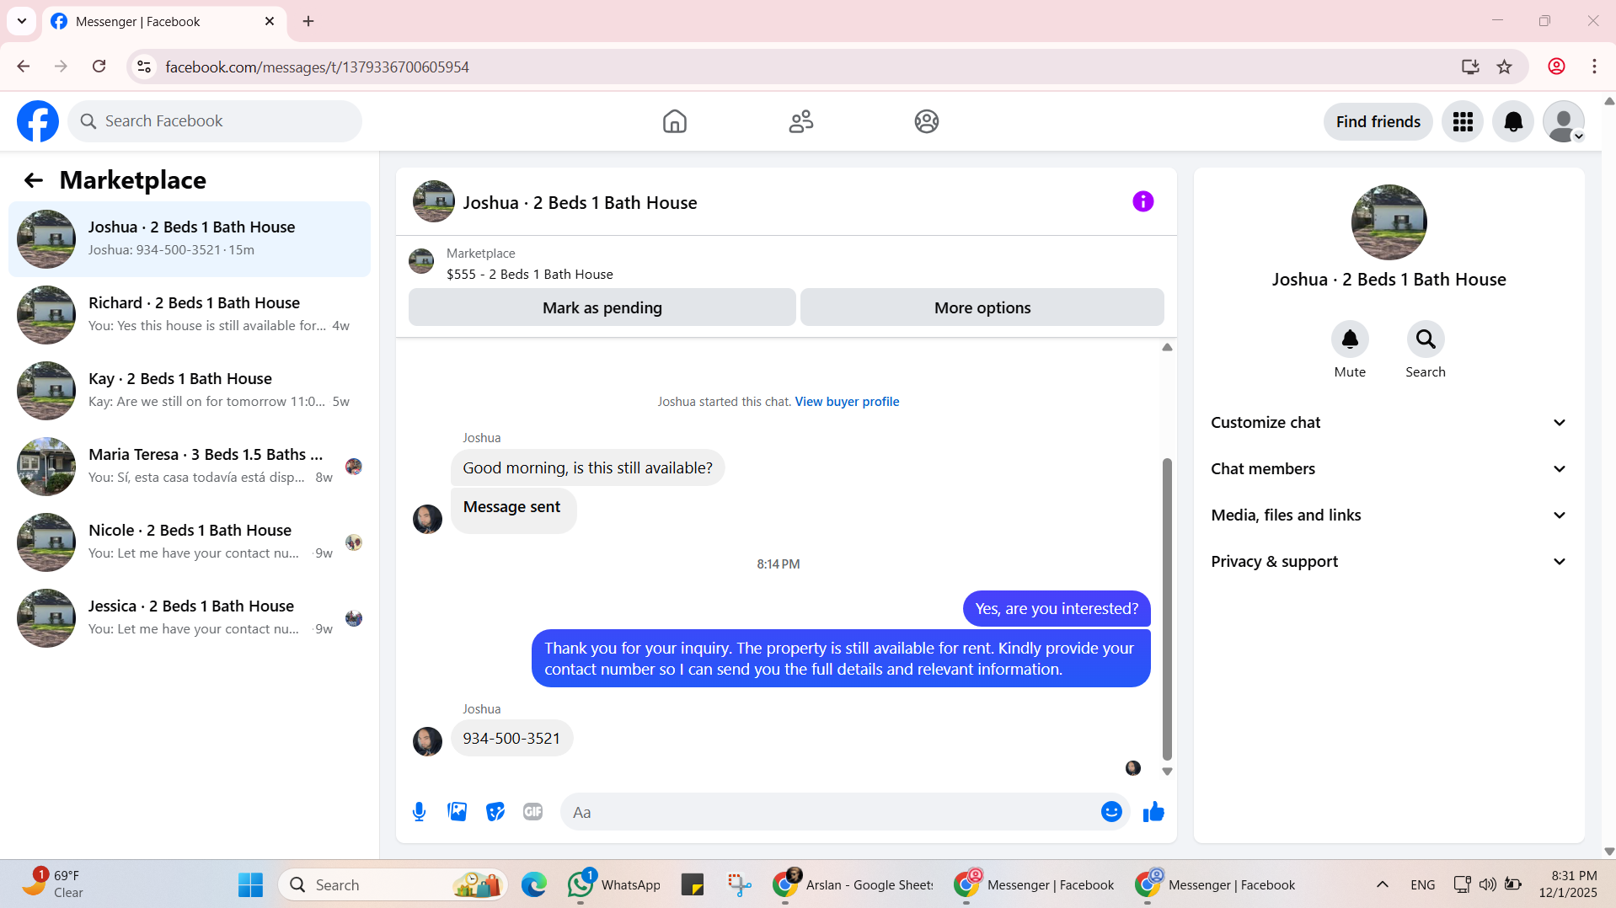This screenshot has height=908, width=1616.
Task: Install the app from address bar icon
Action: [1470, 67]
